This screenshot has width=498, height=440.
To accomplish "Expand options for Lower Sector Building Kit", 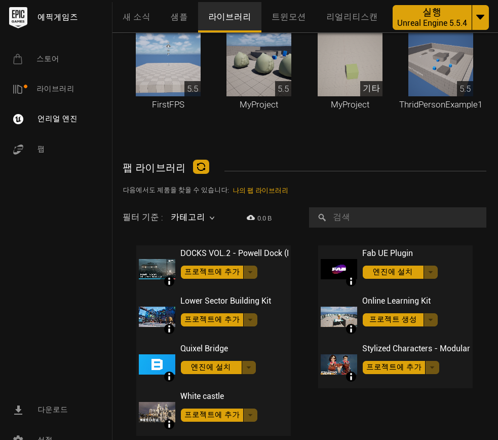I will coord(251,320).
